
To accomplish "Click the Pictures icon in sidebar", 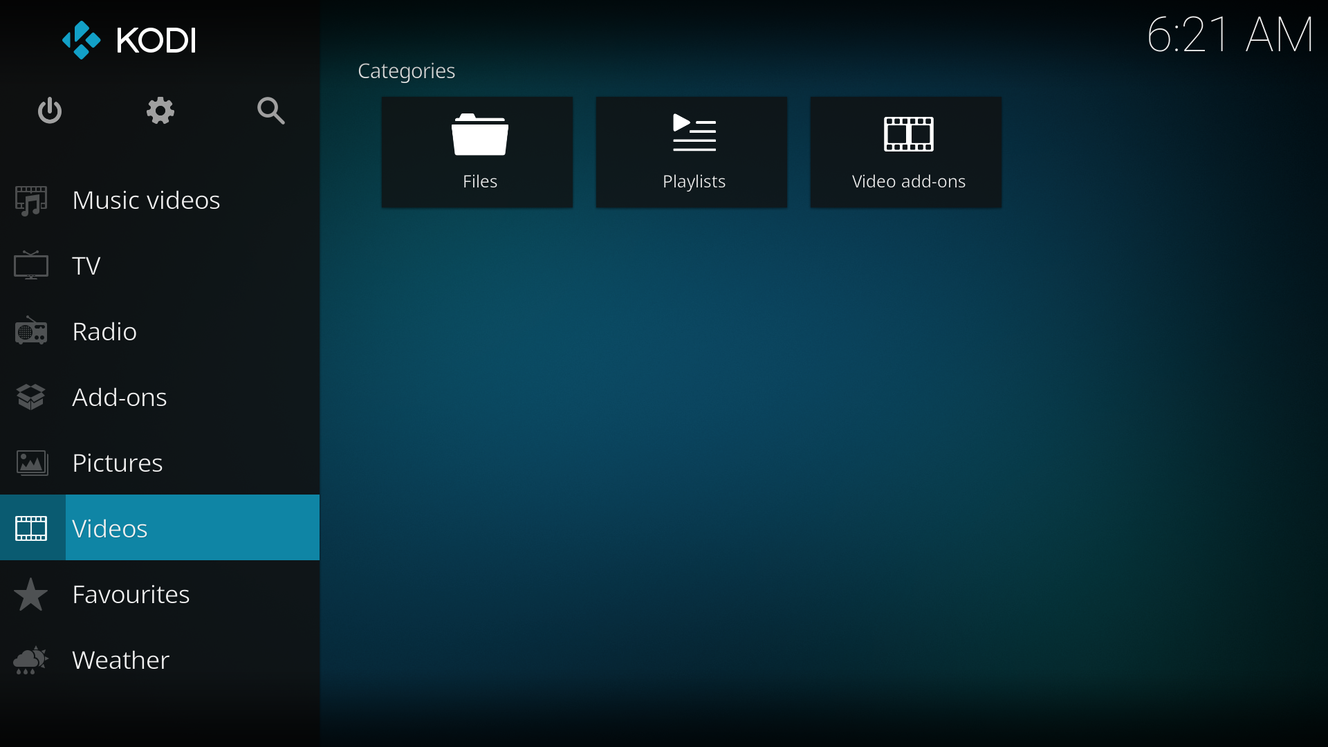I will tap(31, 463).
